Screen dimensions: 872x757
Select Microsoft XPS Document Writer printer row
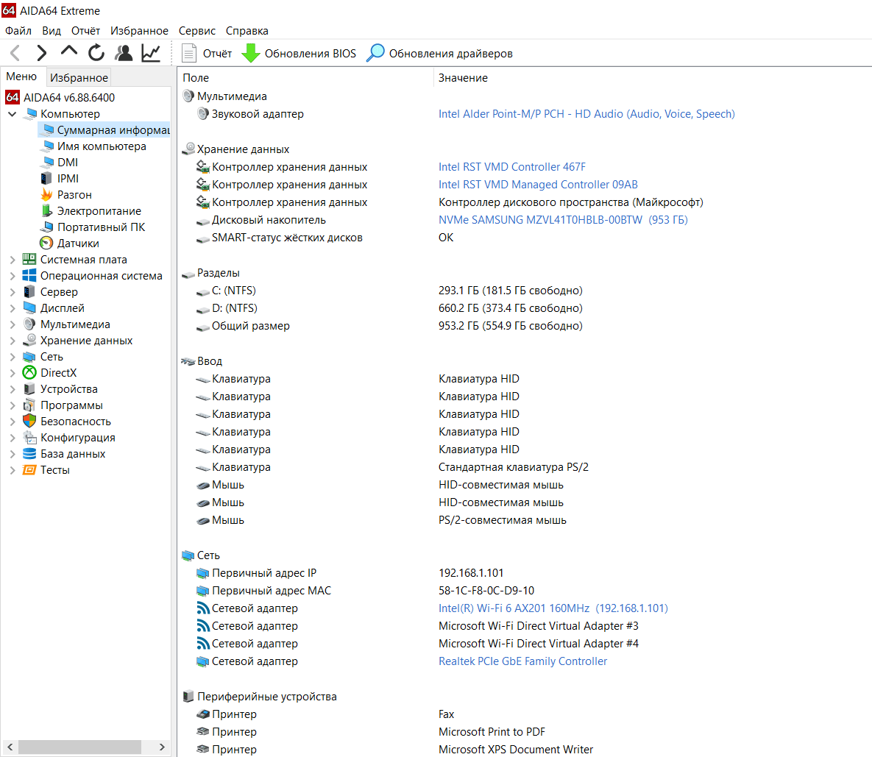coord(524,749)
